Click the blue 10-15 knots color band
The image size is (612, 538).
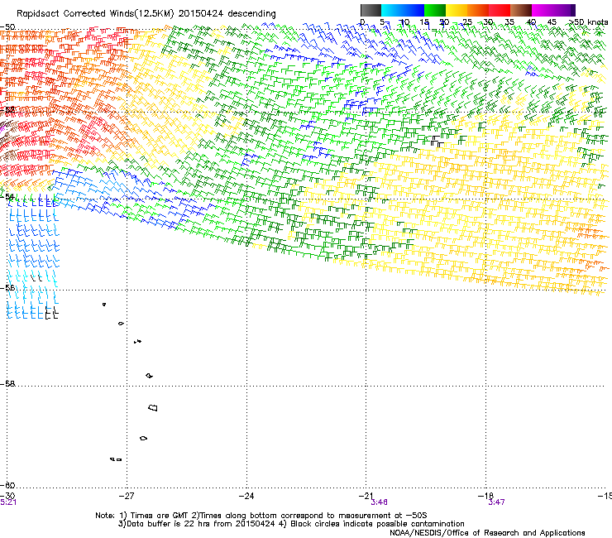[x=414, y=10]
